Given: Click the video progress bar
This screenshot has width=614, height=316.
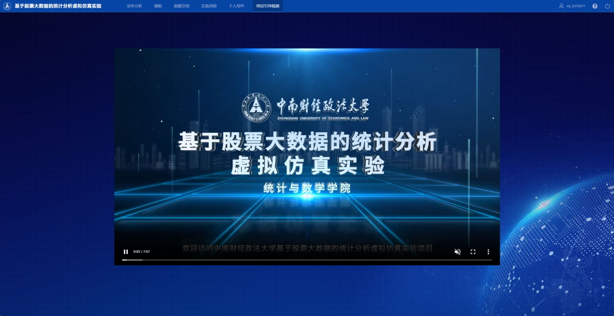Looking at the screenshot, I should [307, 260].
